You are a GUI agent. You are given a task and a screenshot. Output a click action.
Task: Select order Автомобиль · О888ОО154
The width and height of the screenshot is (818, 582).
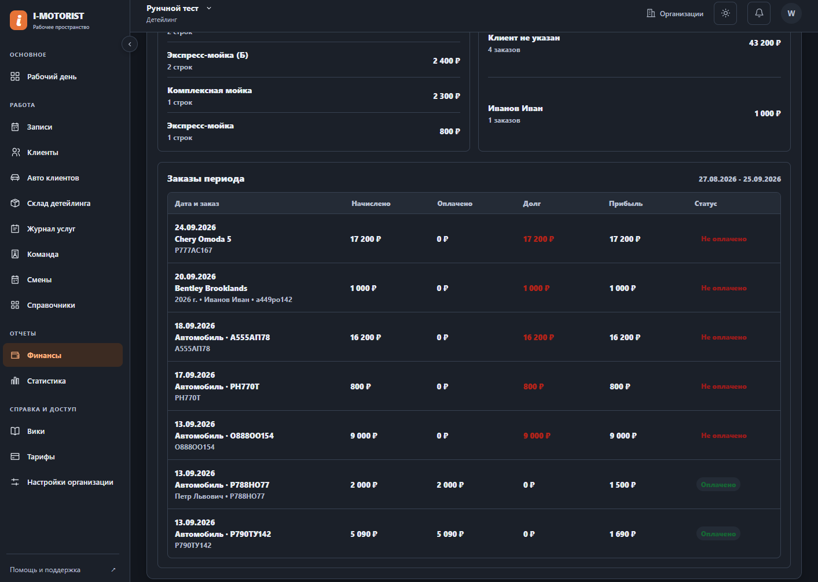click(474, 436)
